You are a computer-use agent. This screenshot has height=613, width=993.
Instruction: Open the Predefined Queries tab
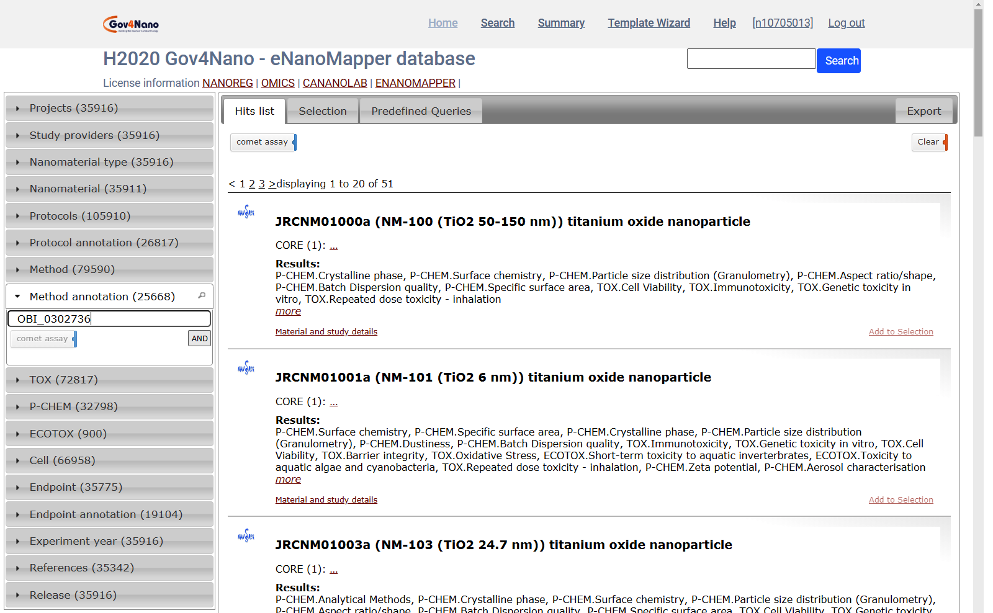coord(421,111)
